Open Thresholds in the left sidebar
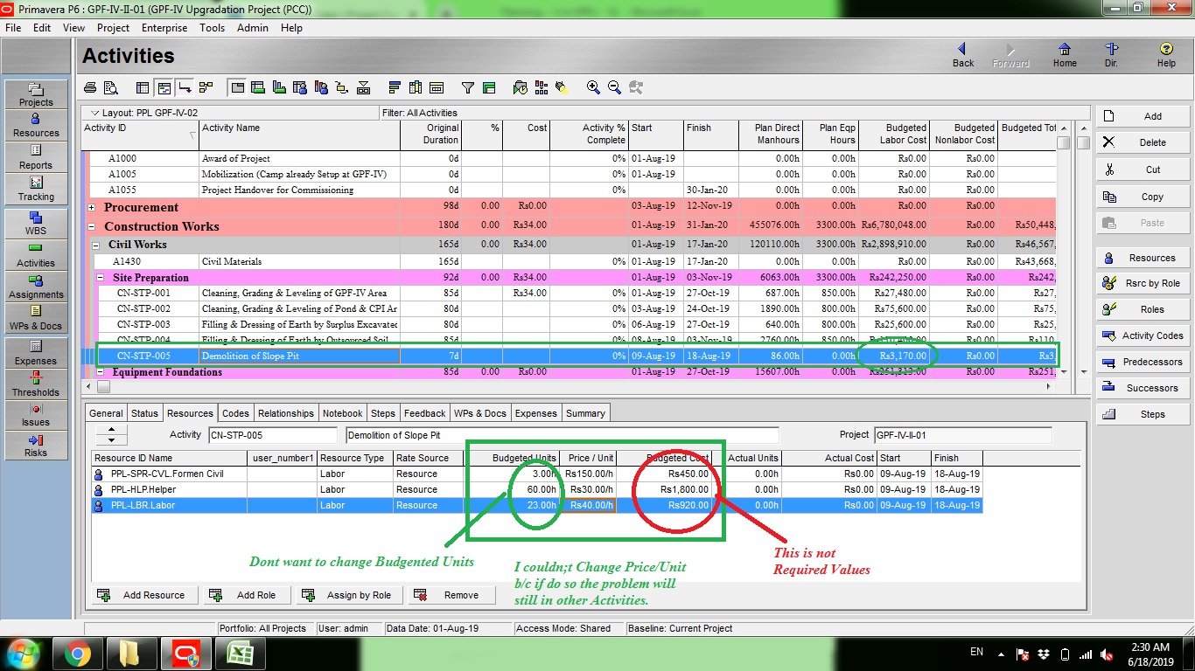1195x671 pixels. pyautogui.click(x=36, y=384)
